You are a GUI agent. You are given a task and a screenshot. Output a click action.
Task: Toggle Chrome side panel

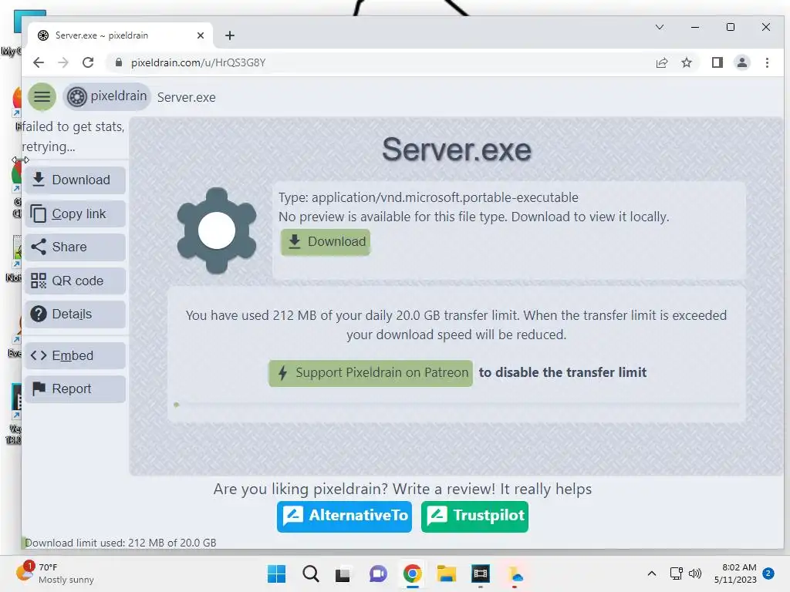pos(717,62)
